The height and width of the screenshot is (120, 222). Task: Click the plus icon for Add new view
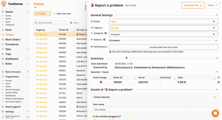[x=54, y=14]
